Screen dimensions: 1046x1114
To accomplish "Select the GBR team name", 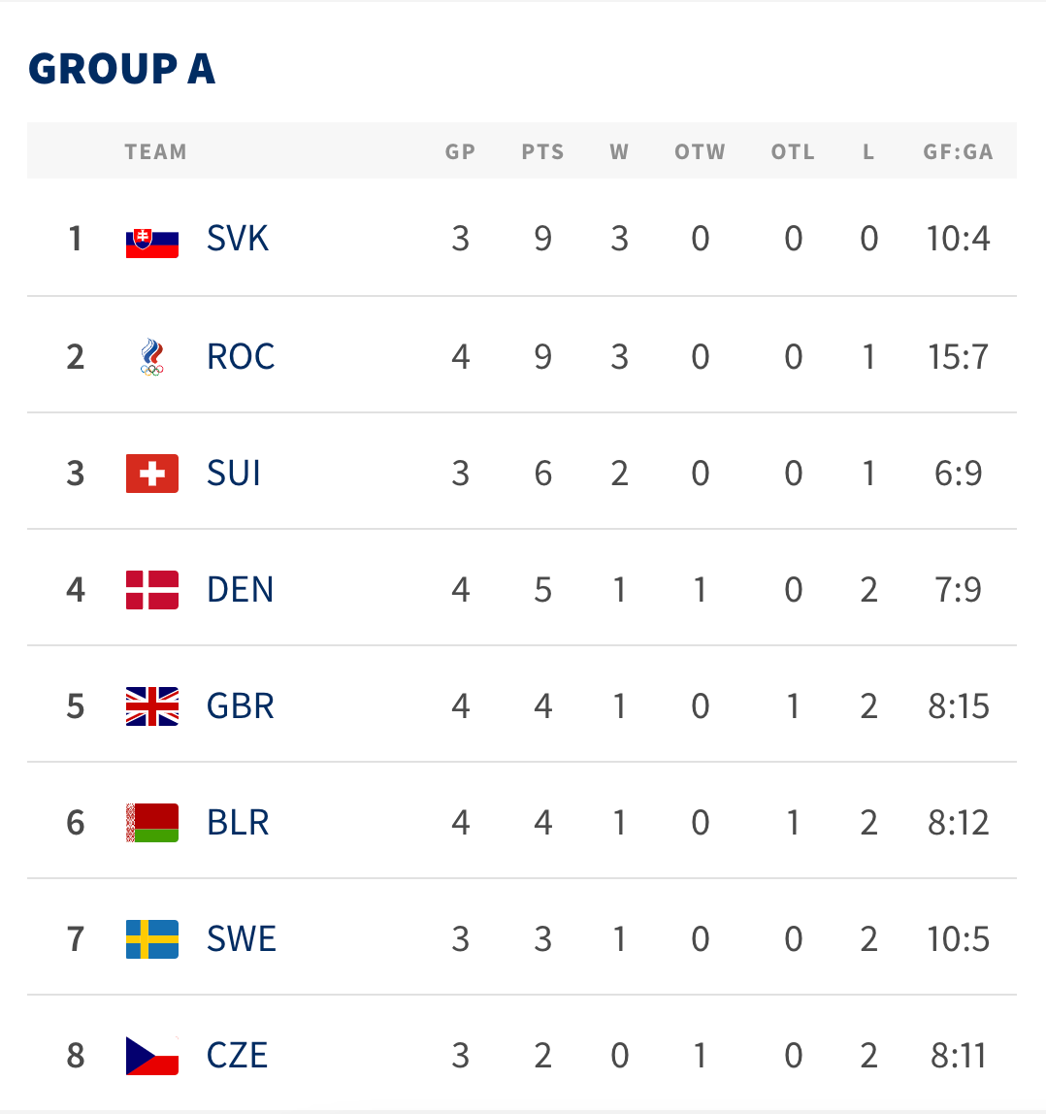I will coord(241,706).
